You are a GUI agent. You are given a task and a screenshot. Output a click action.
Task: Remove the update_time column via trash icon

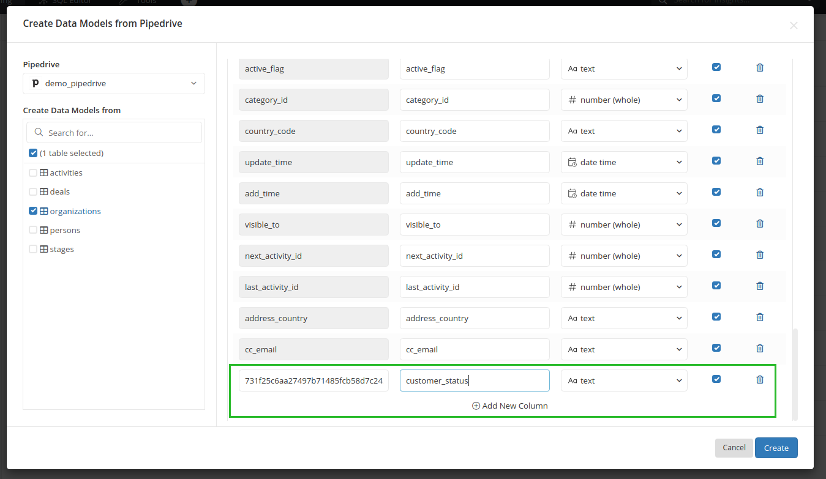click(x=760, y=162)
